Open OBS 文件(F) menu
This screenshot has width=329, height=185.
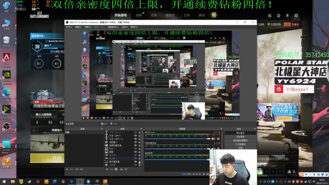click(x=69, y=27)
